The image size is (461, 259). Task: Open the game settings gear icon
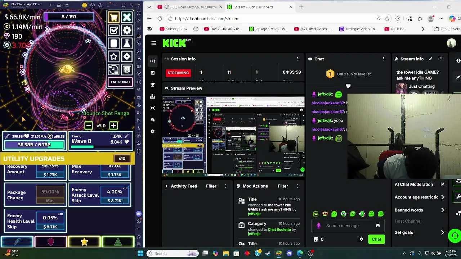pos(127,31)
